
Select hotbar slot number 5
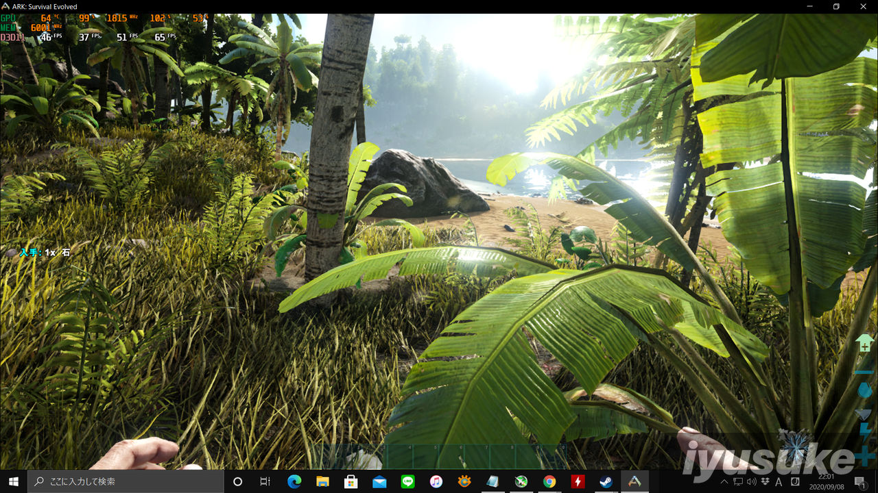[x=426, y=456]
